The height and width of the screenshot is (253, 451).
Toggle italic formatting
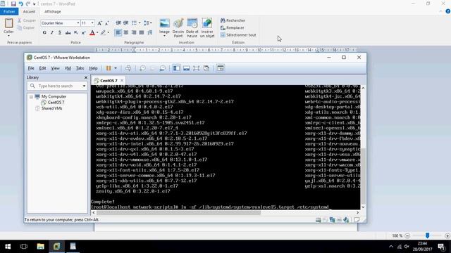[52, 33]
